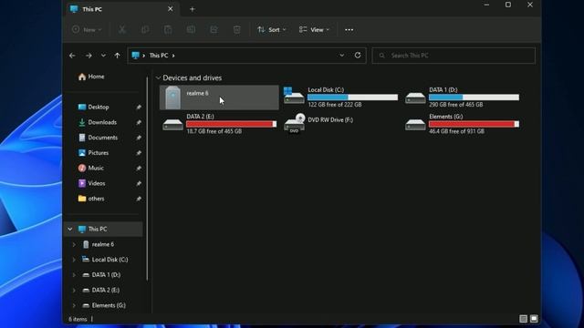Click the pin icon beside others

click(139, 199)
